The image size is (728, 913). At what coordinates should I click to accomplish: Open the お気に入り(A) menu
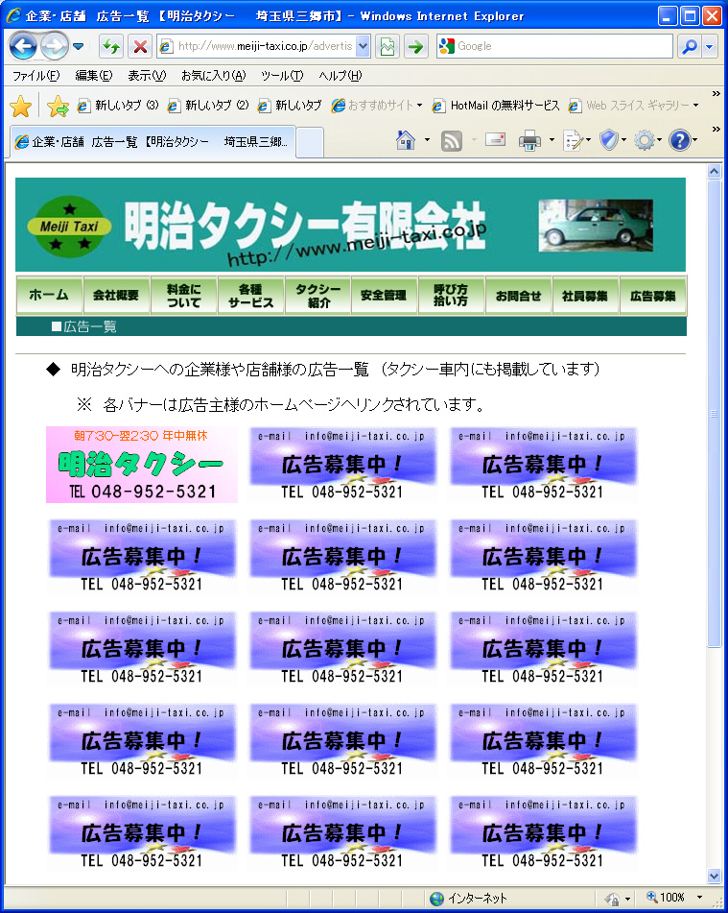point(214,76)
